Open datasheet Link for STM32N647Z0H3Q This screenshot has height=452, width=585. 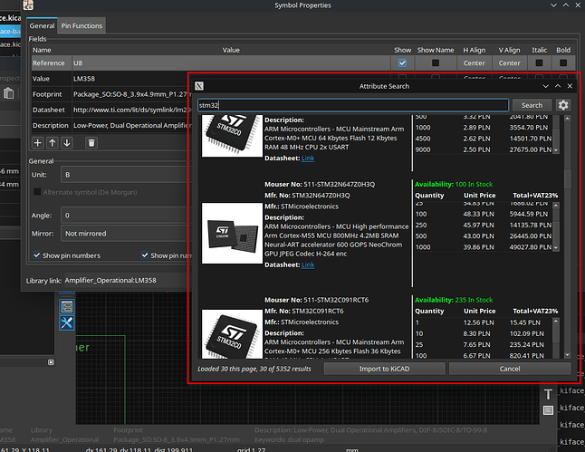point(308,264)
